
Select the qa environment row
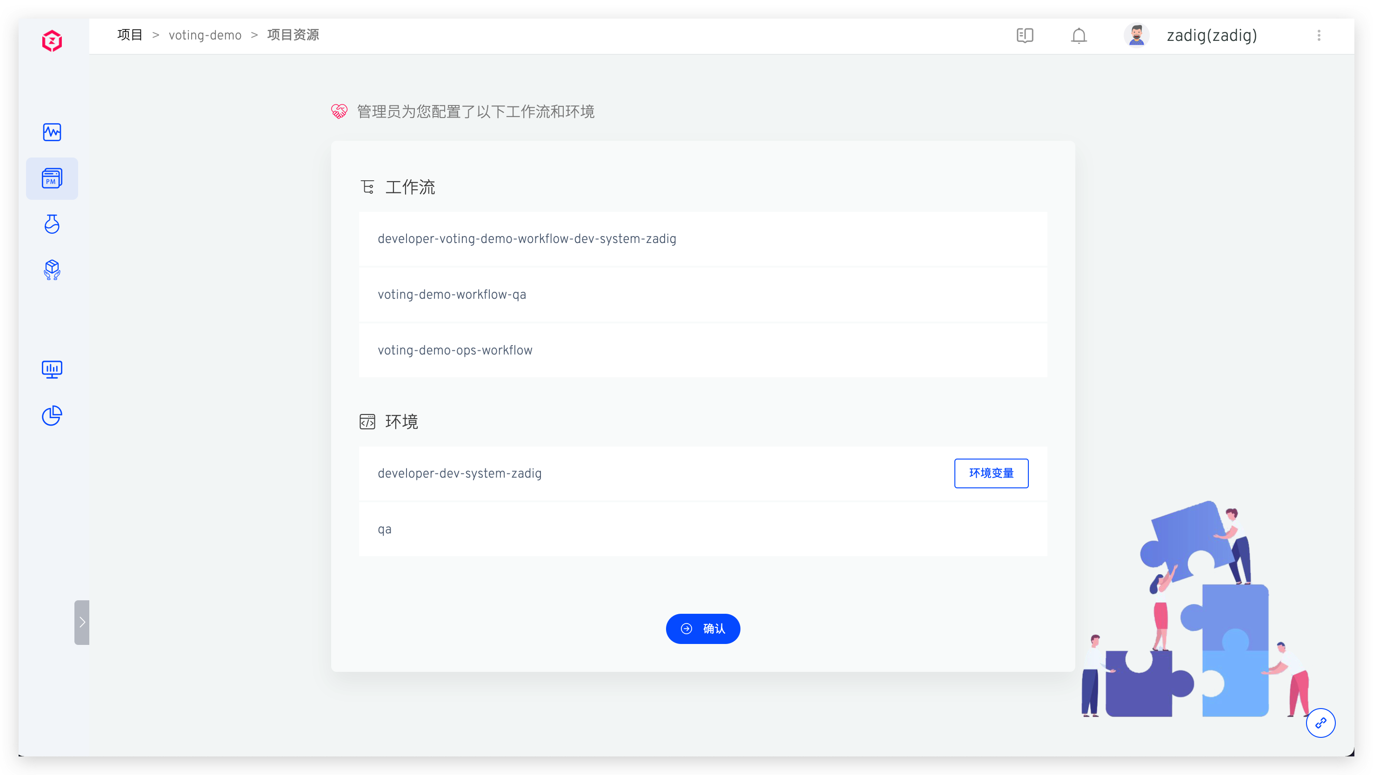coord(384,529)
